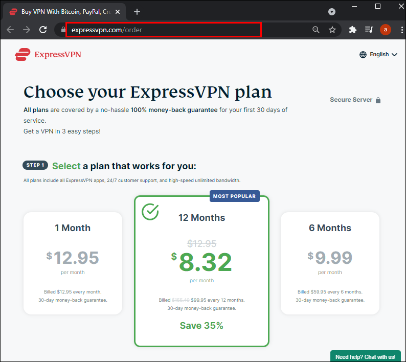Click the Save 35% text
This screenshot has width=406, height=362.
pos(201,326)
